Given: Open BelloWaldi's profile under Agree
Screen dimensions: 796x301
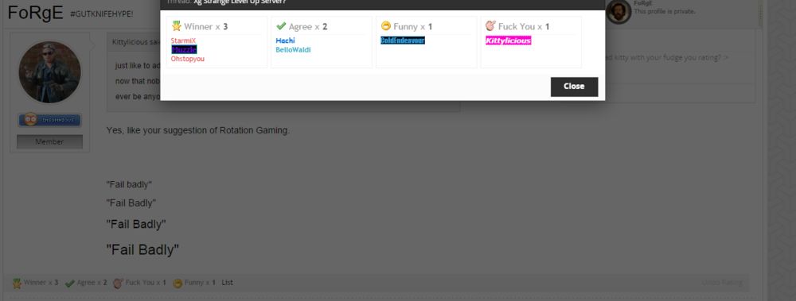Looking at the screenshot, I should coord(293,50).
